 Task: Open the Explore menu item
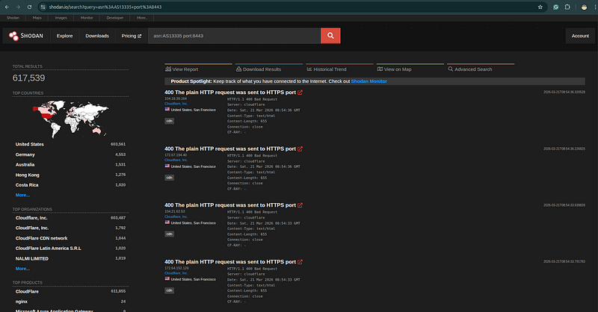(64, 36)
